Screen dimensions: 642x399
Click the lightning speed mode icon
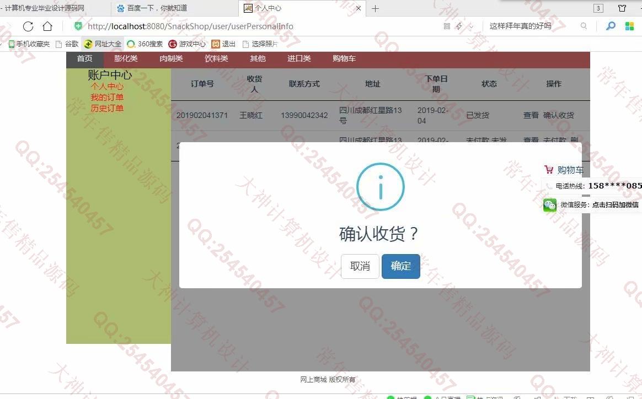(x=459, y=26)
